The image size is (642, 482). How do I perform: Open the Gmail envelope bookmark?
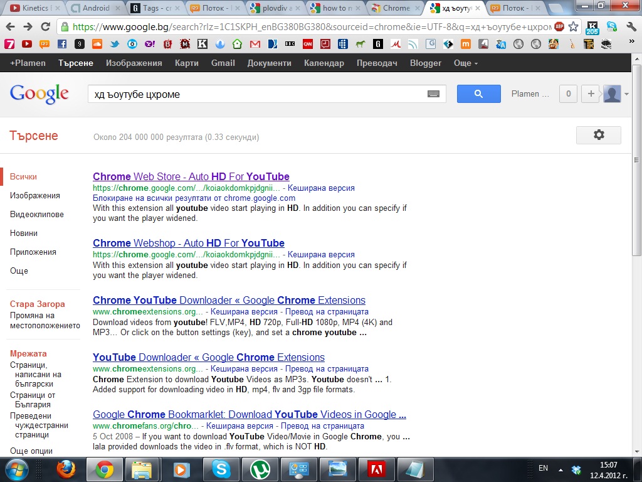255,44
